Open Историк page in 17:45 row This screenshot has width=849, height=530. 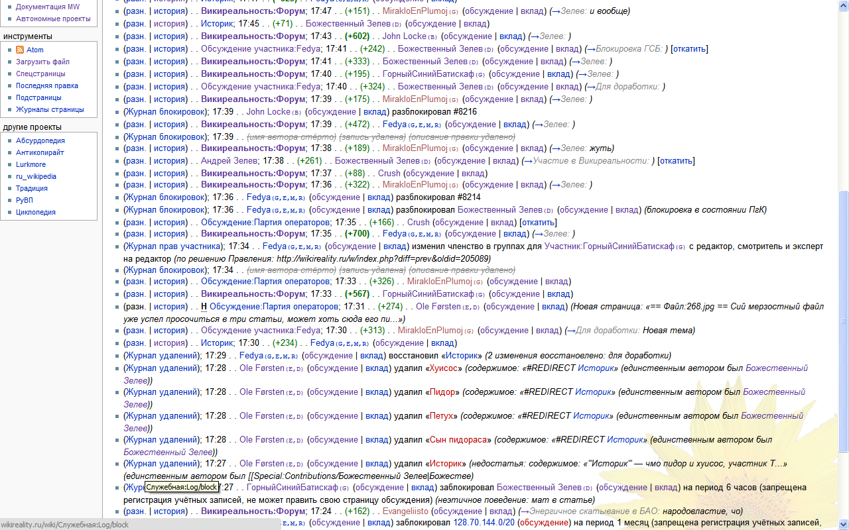[x=218, y=24]
